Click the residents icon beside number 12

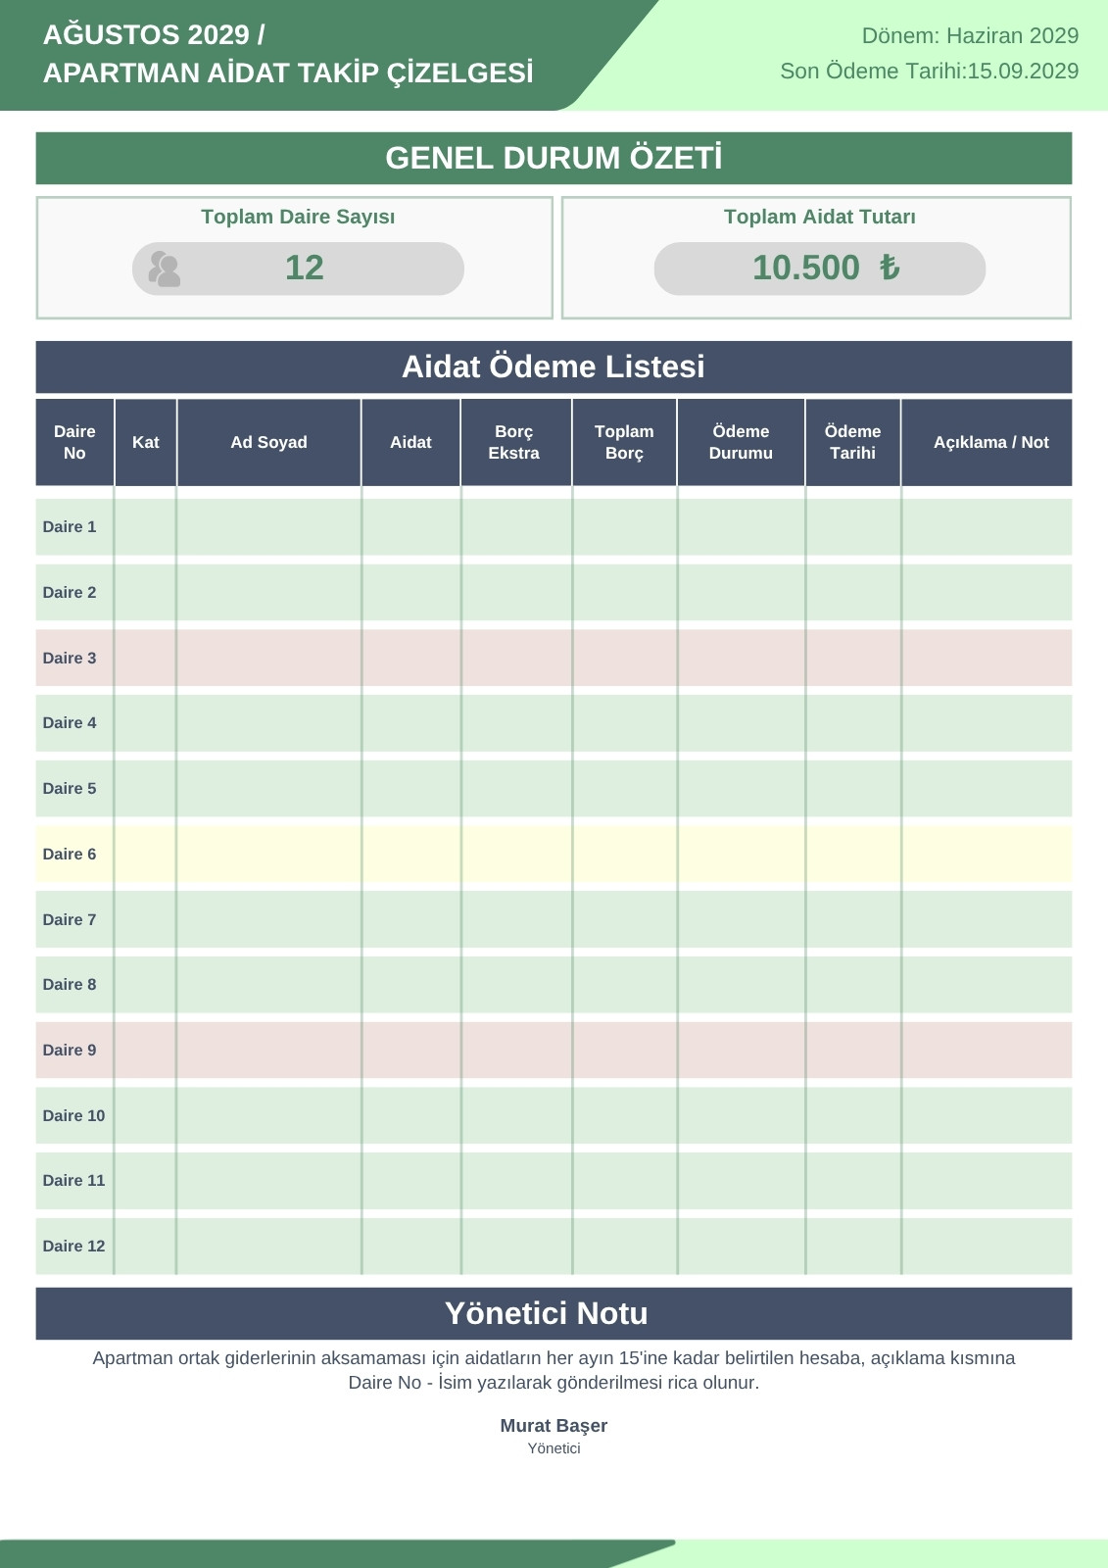pyautogui.click(x=165, y=269)
